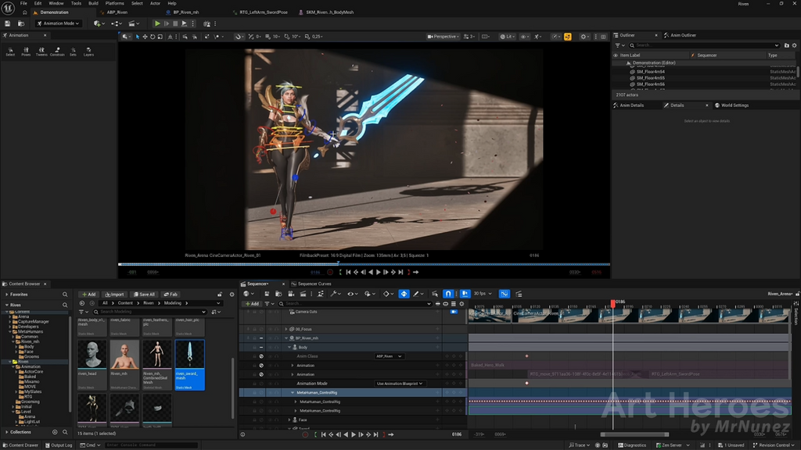
Task: Click the Outliner create folder icon
Action: (x=787, y=45)
